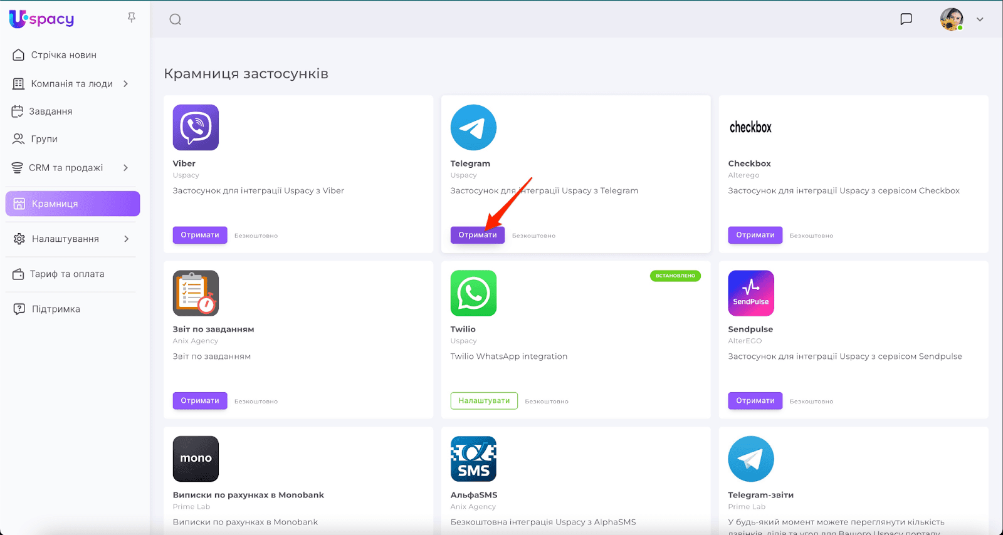
Task: Click the help icon beside Підтримка
Action: [x=19, y=309]
